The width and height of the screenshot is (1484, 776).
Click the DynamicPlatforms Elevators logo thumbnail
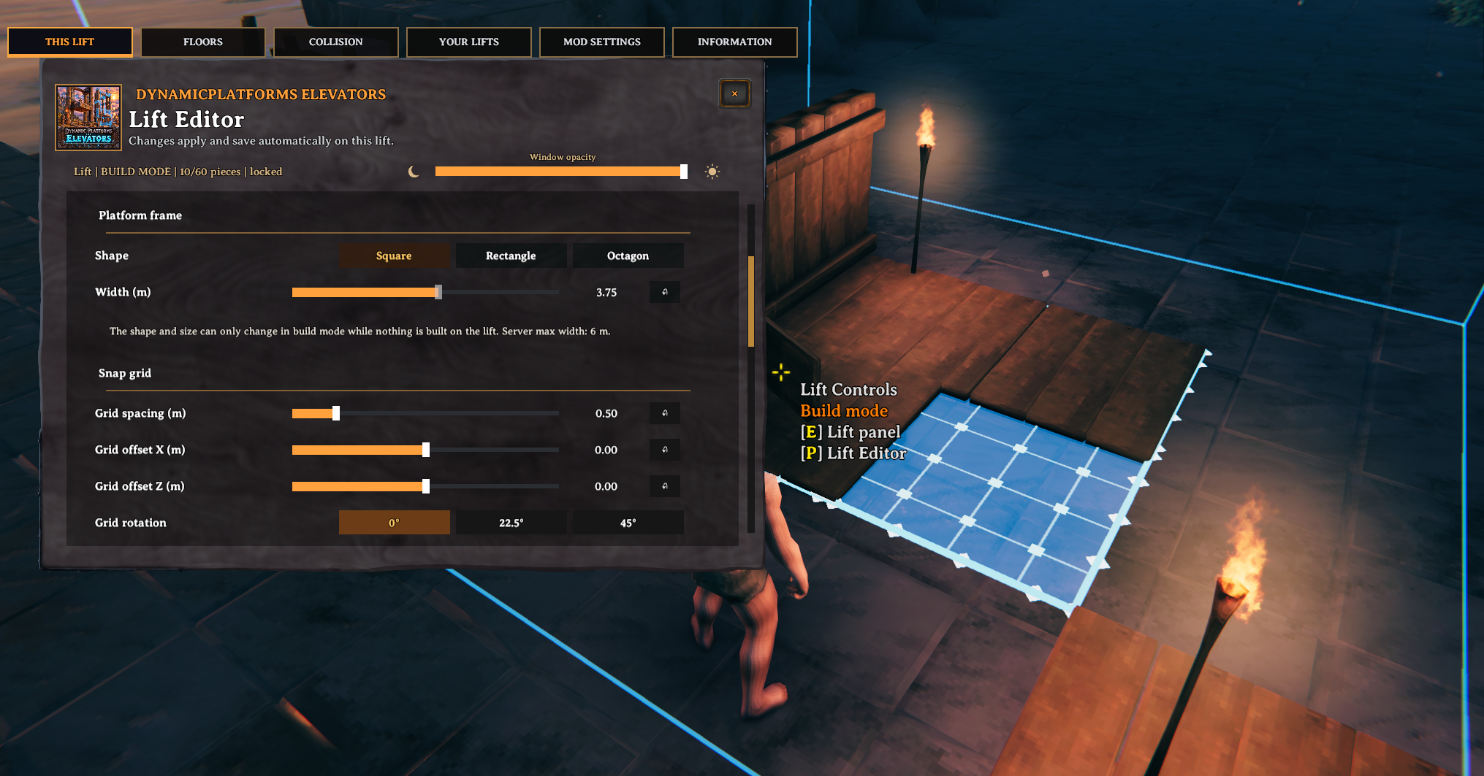click(x=88, y=118)
